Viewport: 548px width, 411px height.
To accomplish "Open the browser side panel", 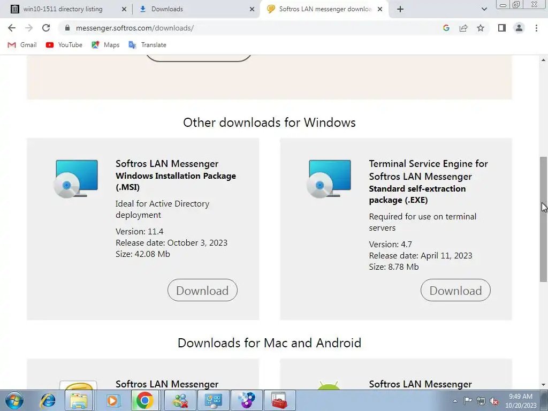I will (x=502, y=28).
